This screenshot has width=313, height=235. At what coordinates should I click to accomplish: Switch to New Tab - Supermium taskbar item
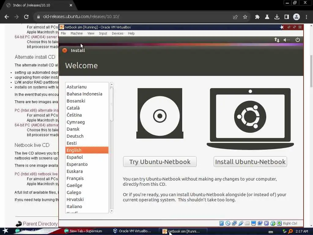83,231
